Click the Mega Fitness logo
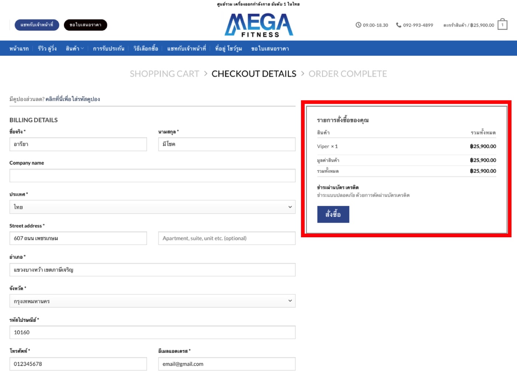Image resolution: width=517 pixels, height=390 pixels. (259, 25)
